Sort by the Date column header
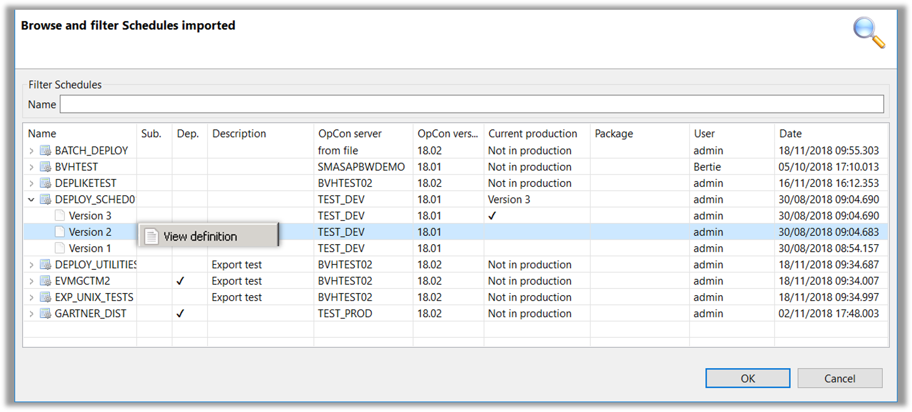The image size is (912, 412). click(831, 133)
